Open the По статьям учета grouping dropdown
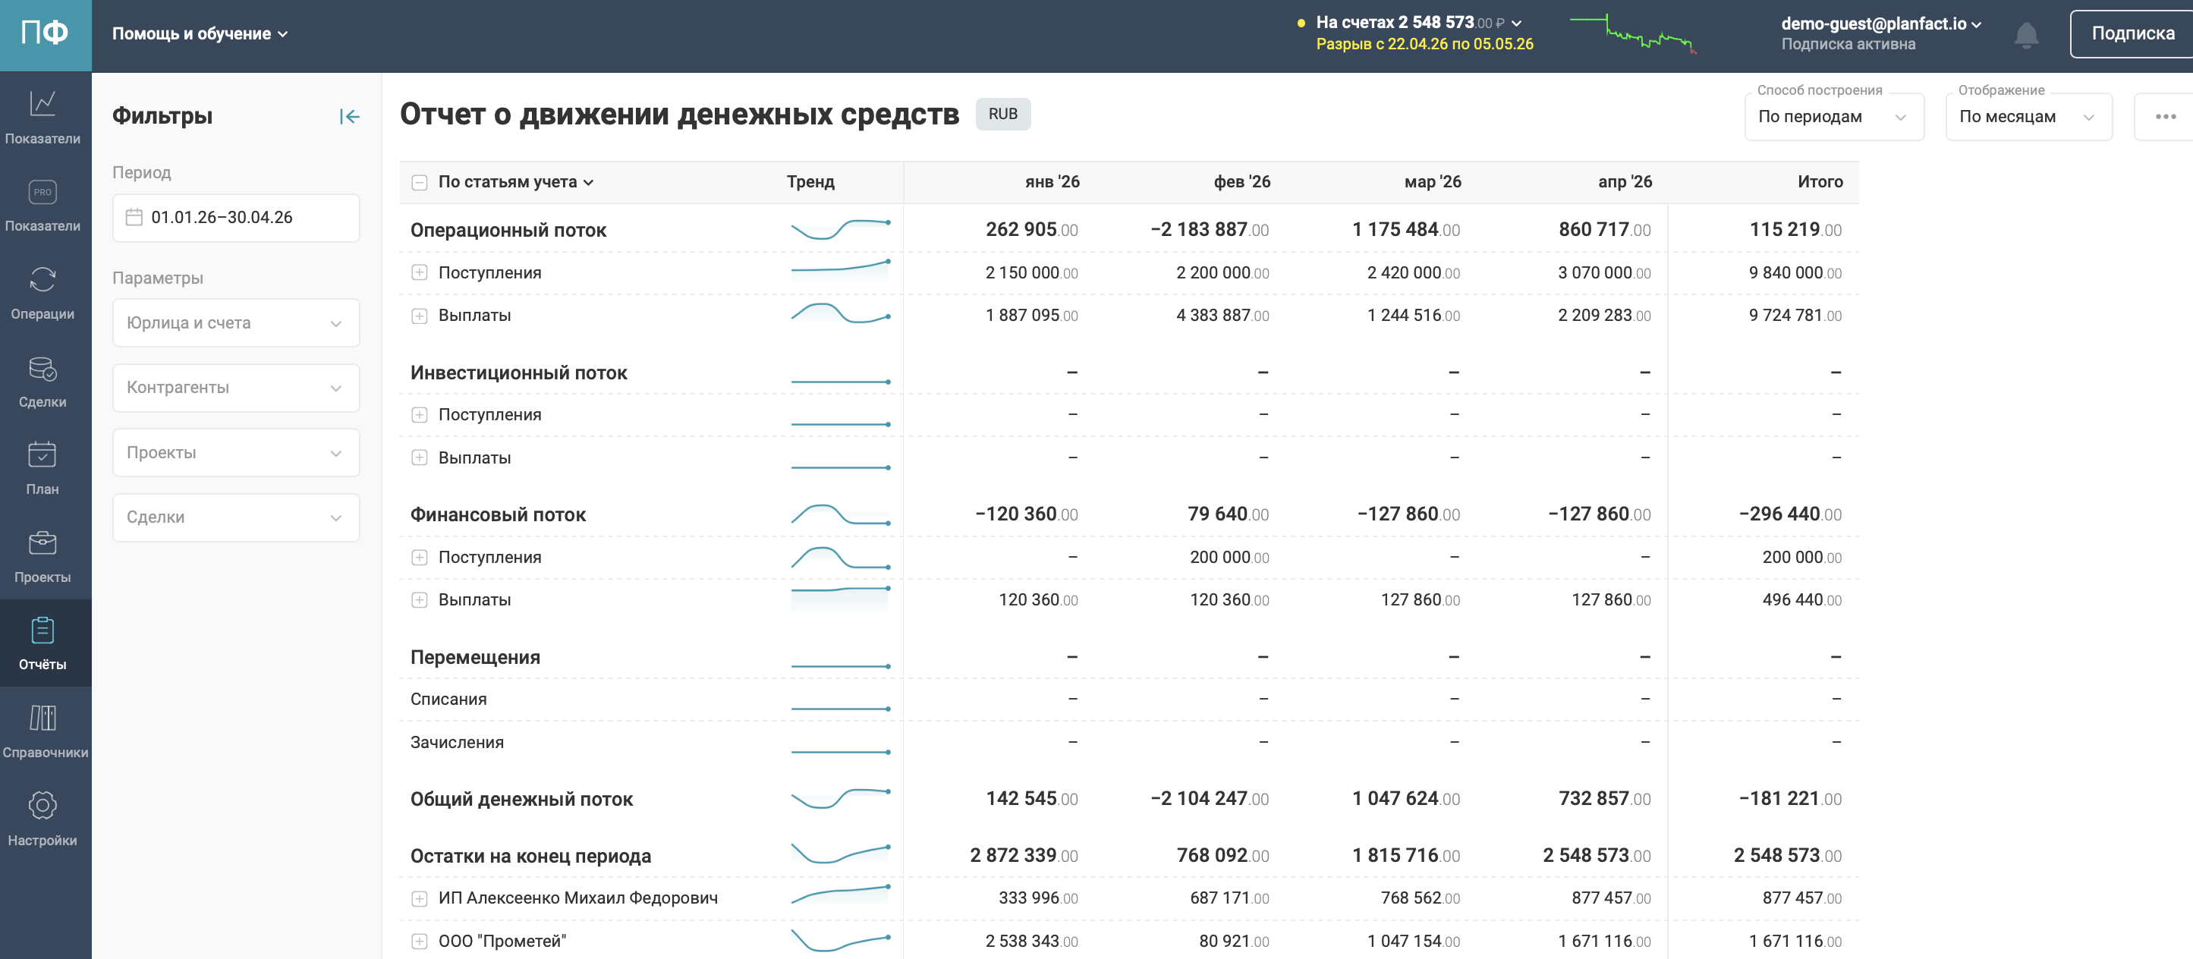 click(x=515, y=182)
